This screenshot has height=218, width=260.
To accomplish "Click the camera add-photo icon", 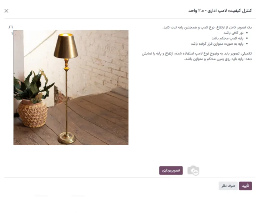I will point(193,171).
